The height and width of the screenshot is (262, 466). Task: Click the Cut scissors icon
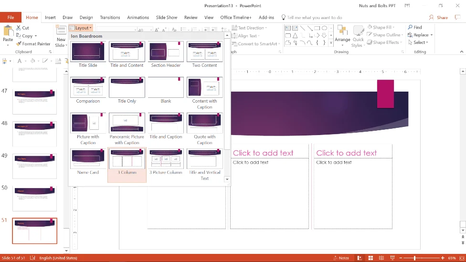pyautogui.click(x=19, y=28)
